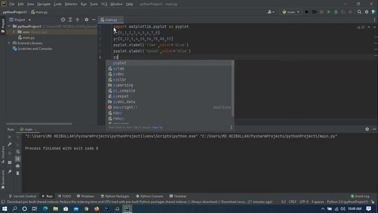This screenshot has height=213, width=378.
Task: Open the TODO tool window
Action: (64, 196)
